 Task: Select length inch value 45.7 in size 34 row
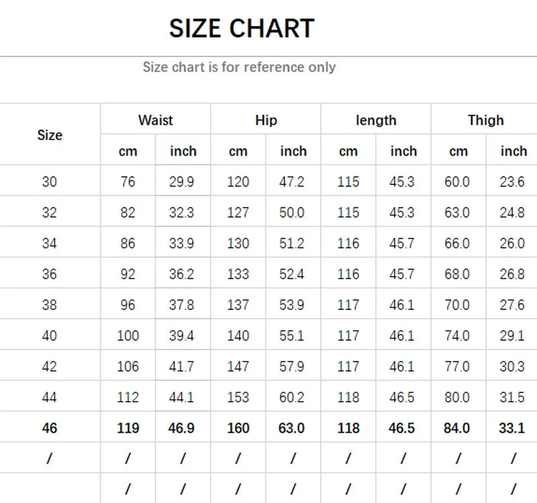click(401, 243)
